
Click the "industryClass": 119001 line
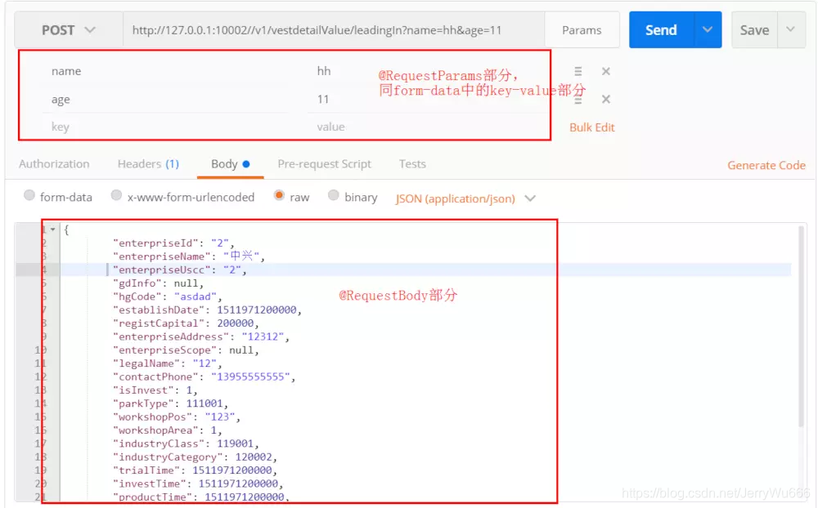pyautogui.click(x=186, y=444)
